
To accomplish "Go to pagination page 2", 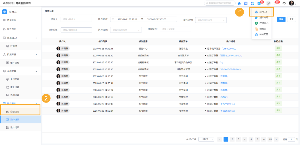I will coord(232,140).
